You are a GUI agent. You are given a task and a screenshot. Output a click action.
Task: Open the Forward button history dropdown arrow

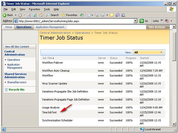pyautogui.click(x=25, y=15)
